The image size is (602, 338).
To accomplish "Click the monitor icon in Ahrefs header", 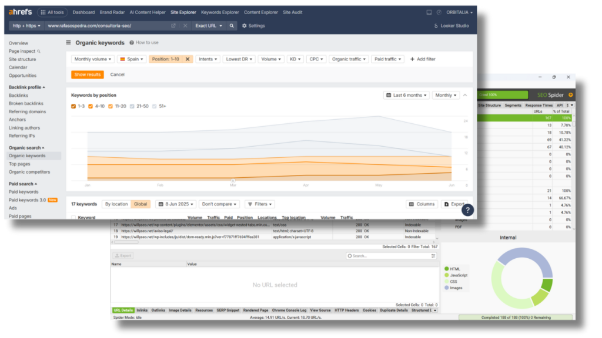I will click(x=429, y=12).
